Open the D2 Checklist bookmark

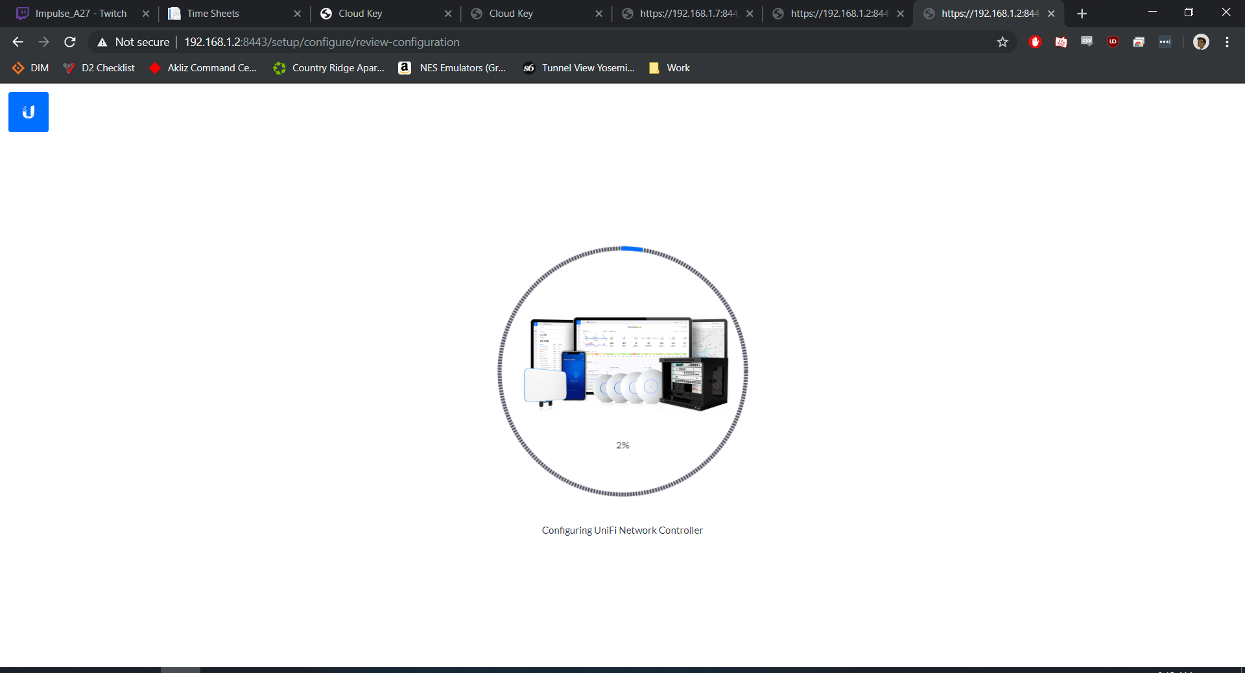(99, 68)
